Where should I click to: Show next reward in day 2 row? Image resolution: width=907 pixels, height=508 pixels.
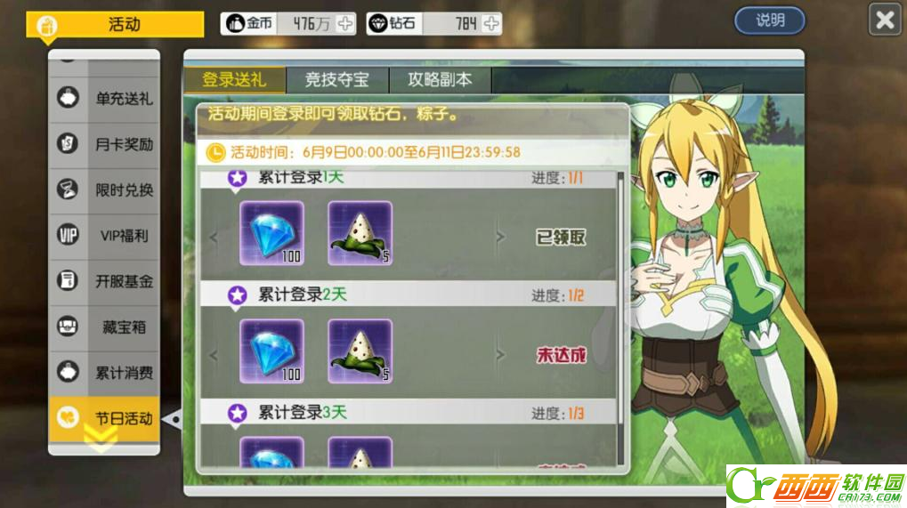point(500,354)
